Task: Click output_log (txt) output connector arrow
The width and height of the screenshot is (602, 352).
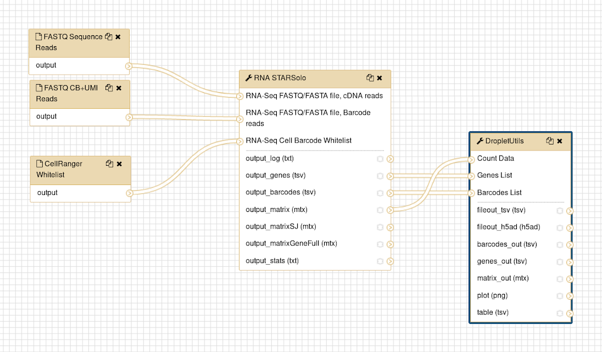Action: tap(390, 159)
